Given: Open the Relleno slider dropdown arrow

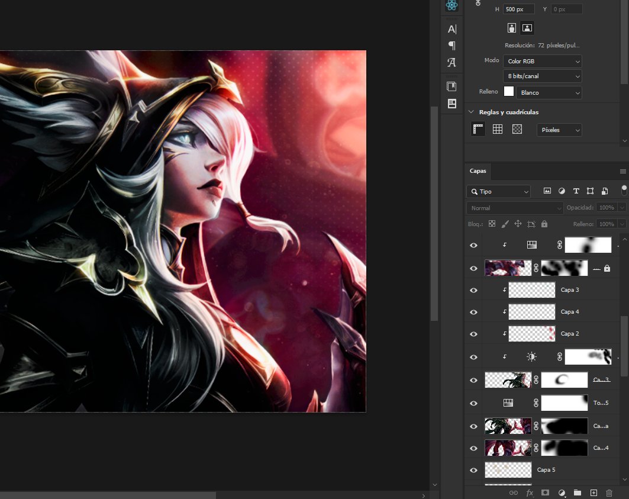Looking at the screenshot, I should tap(622, 224).
